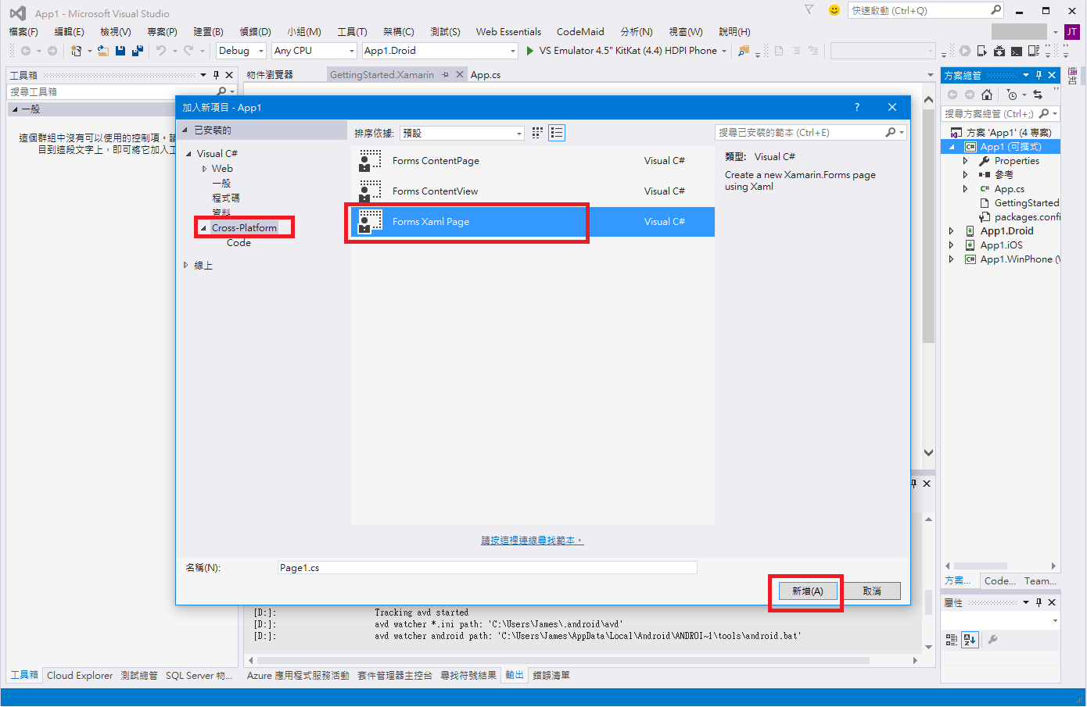The width and height of the screenshot is (1087, 707).
Task: Click the New Project toolbar icon
Action: click(x=76, y=51)
